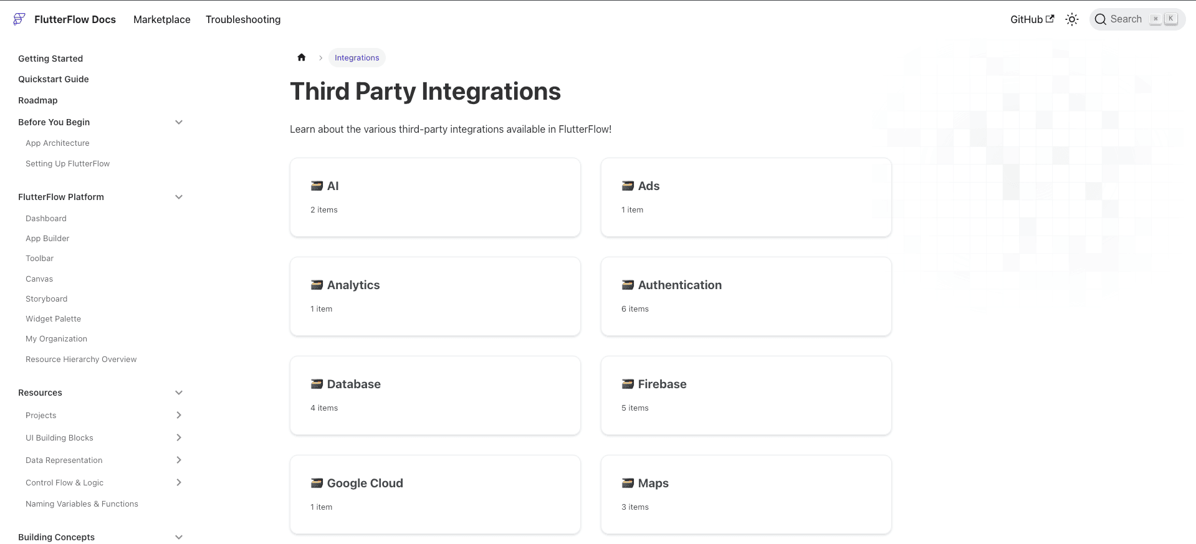Expand the Data Representation chevron
Image resolution: width=1196 pixels, height=544 pixels.
coord(179,460)
